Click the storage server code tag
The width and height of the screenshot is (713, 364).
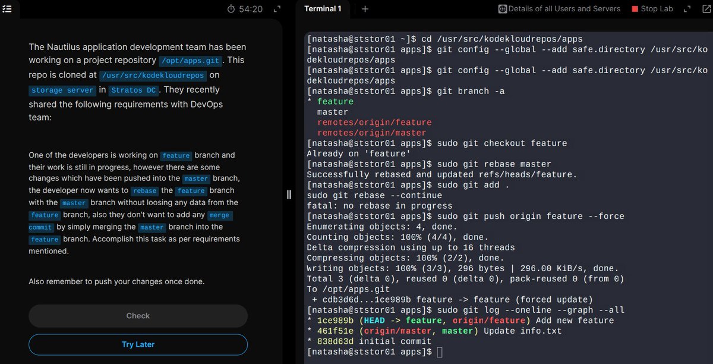pyautogui.click(x=62, y=90)
